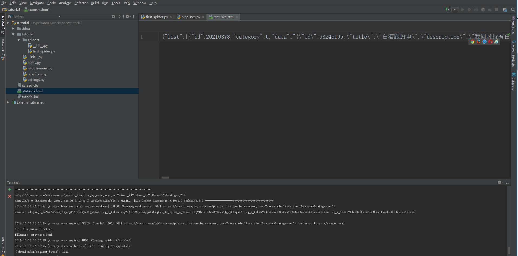Click the concurrency run list icon
This screenshot has height=256, width=518.
pyautogui.click(x=490, y=9)
